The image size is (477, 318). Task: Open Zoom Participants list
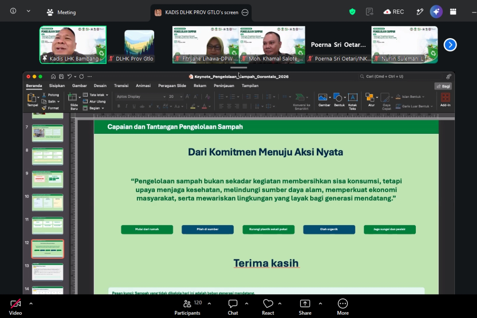coord(187,307)
